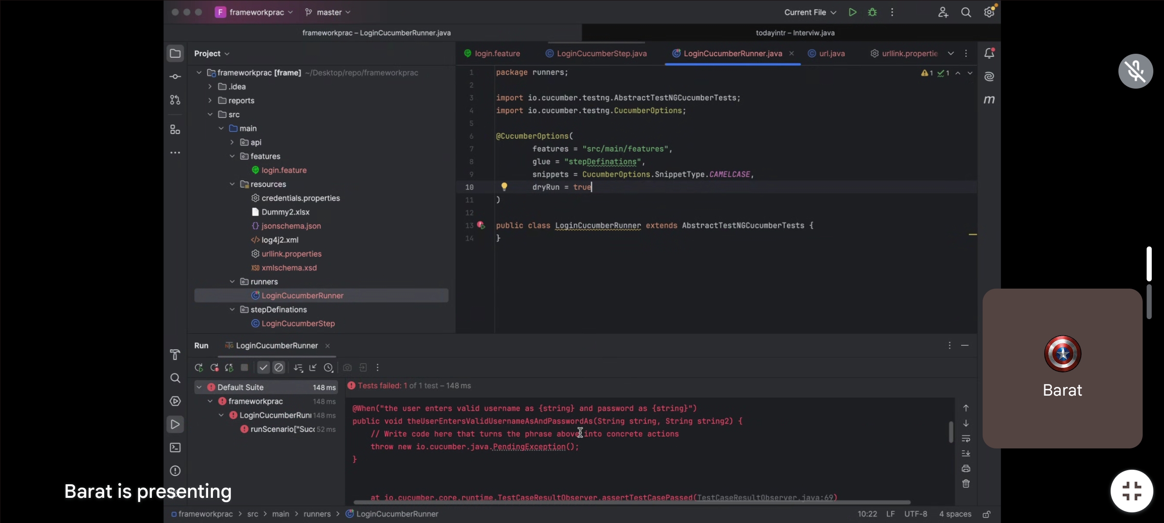Open Current File run configuration dropdown
Viewport: 1164px width, 523px height.
pos(810,12)
